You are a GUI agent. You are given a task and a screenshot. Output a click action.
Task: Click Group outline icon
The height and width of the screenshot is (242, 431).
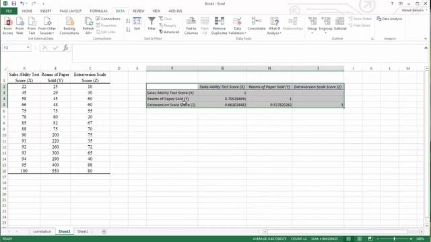point(312,26)
